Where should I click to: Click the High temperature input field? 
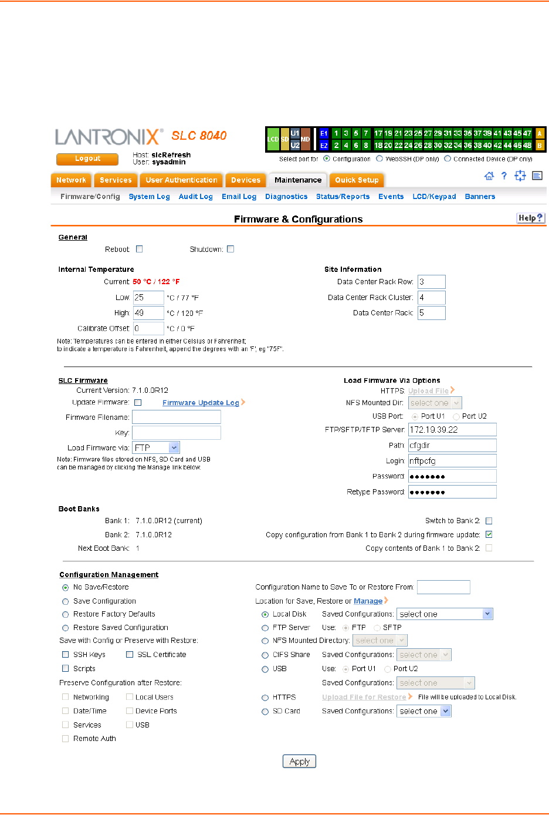click(148, 313)
